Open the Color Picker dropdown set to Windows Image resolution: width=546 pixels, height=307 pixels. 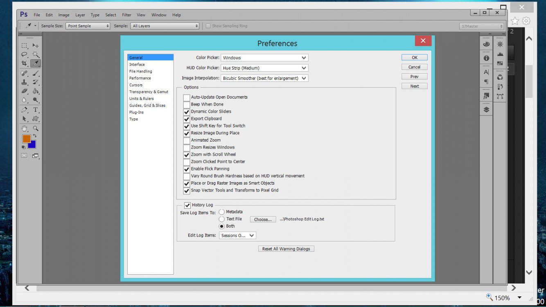264,58
